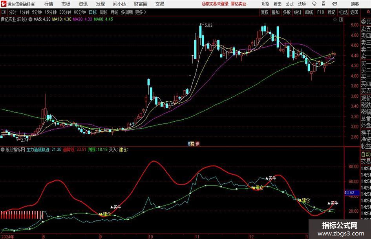Open the 行情 menu
Viewport: 371px width, 239px height.
(x=49, y=4)
